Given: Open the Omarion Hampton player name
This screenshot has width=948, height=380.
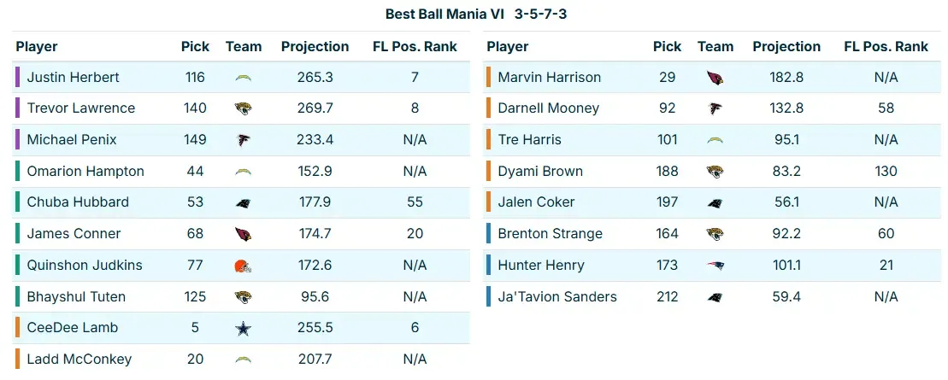Looking at the screenshot, I should pos(85,172).
